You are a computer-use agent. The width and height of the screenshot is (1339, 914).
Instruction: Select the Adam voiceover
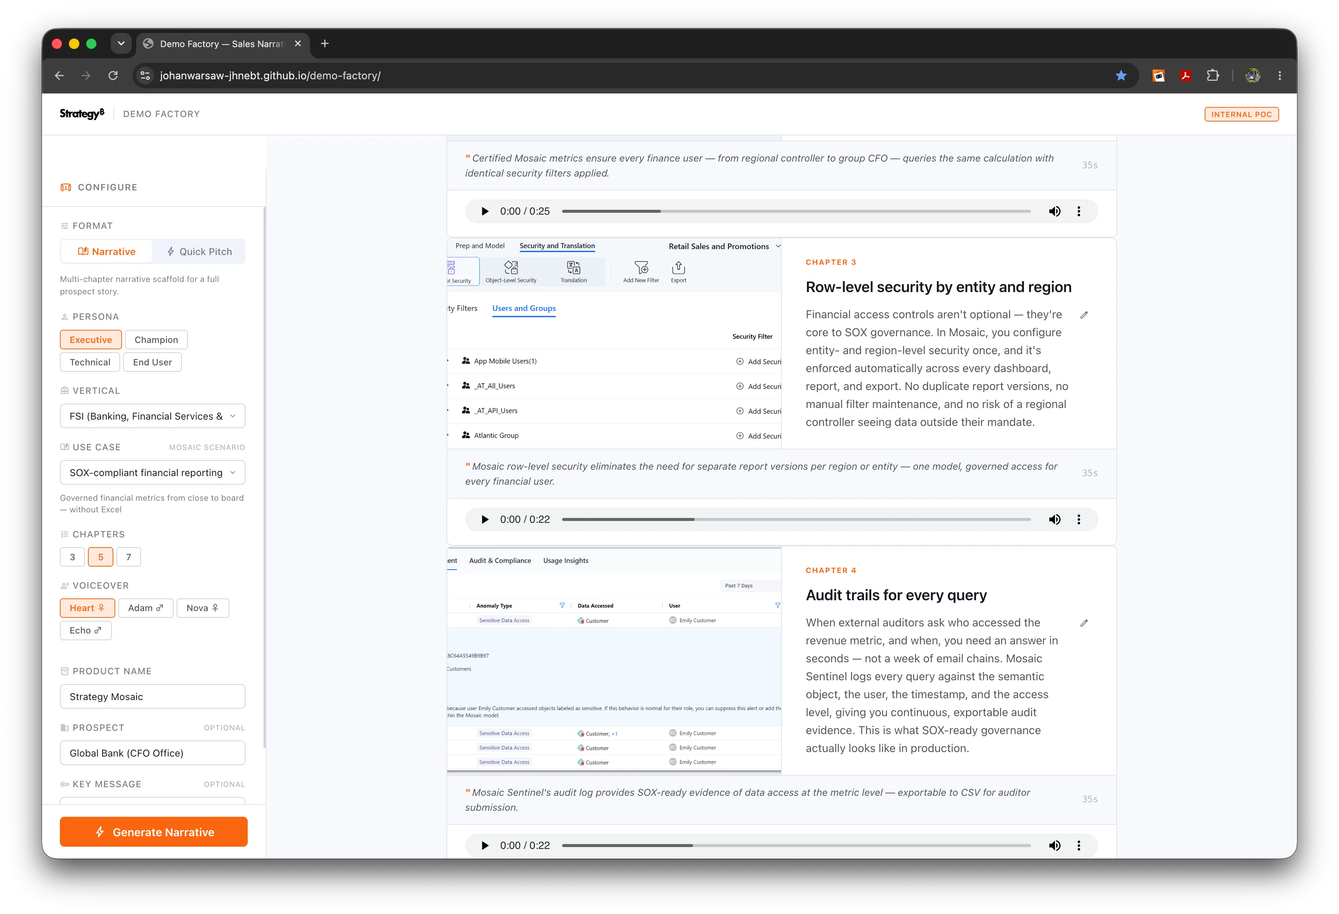tap(146, 608)
